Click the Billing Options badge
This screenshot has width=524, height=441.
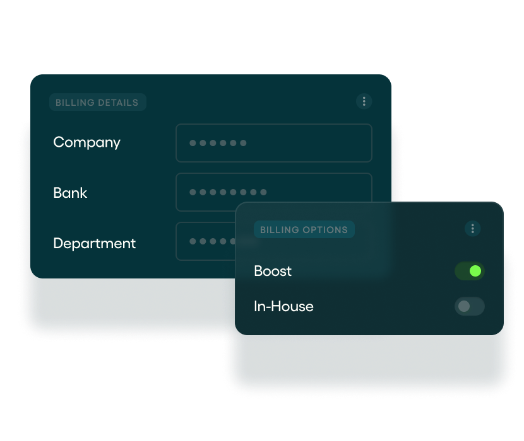304,229
